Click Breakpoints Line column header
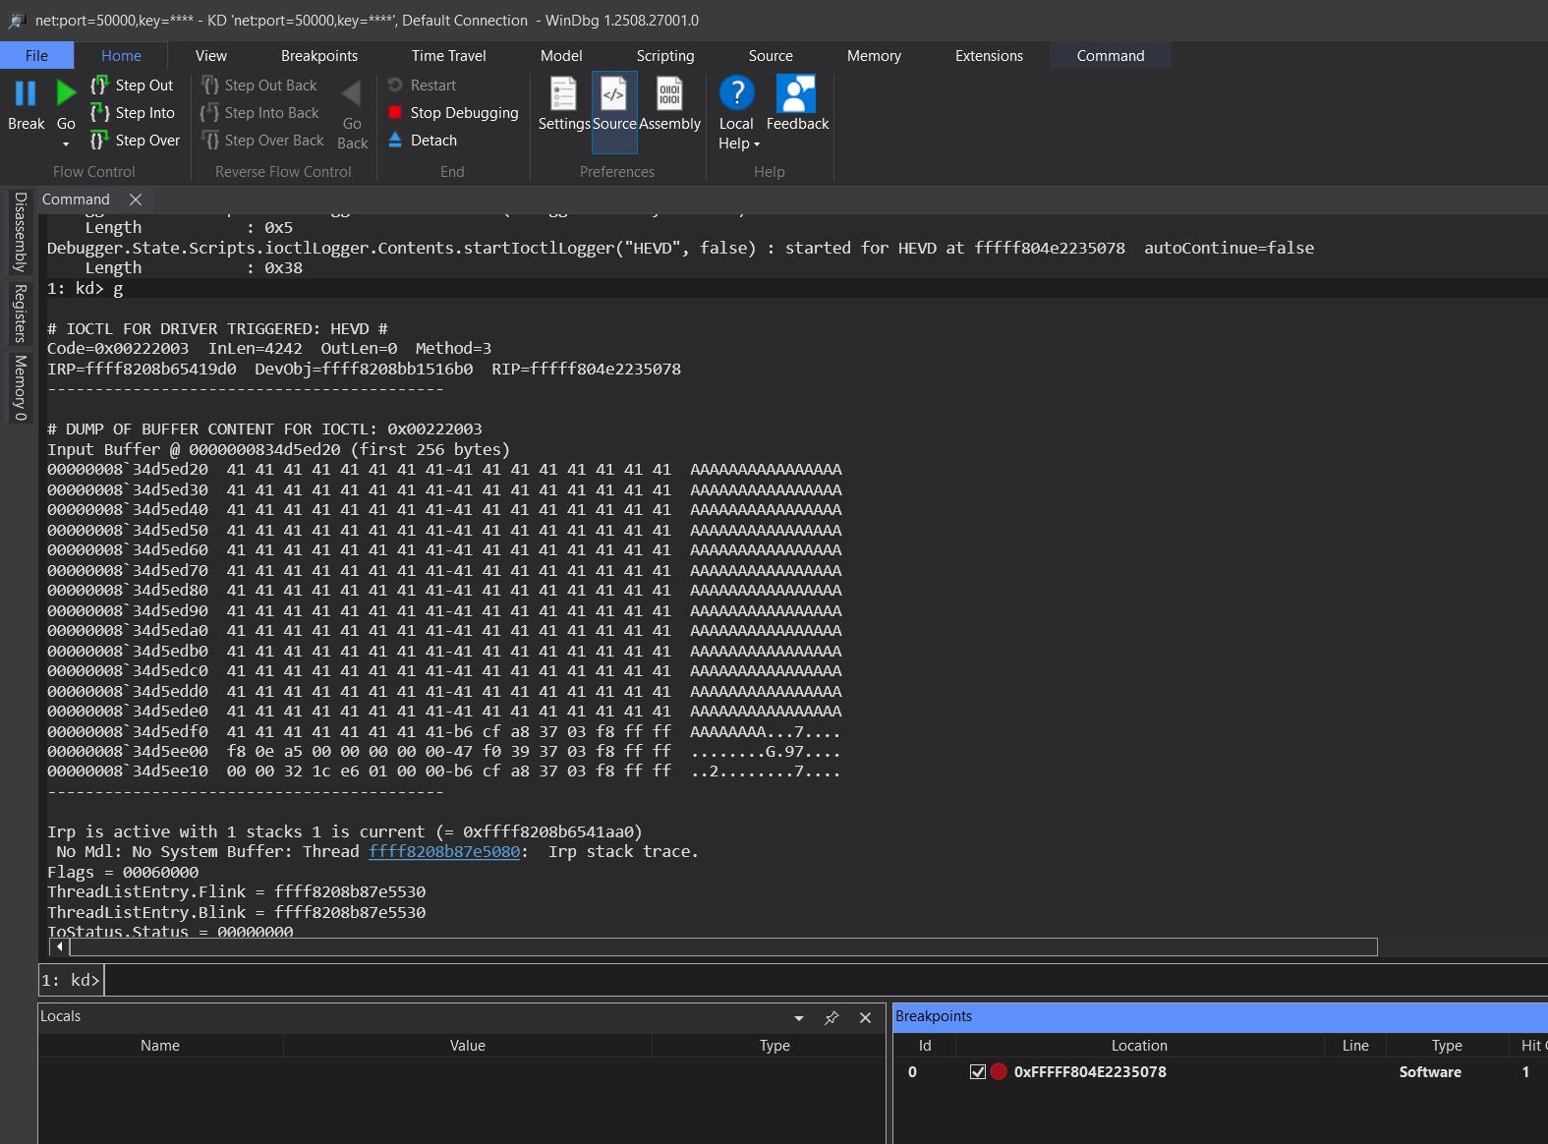 1355,1046
